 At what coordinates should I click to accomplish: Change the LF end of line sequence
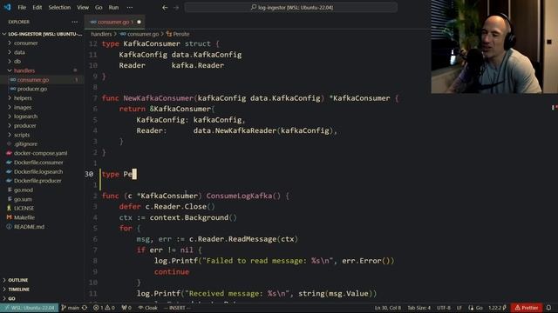pos(459,308)
